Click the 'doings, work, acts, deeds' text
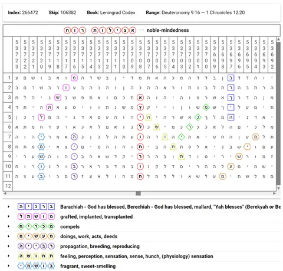 [x=88, y=236]
